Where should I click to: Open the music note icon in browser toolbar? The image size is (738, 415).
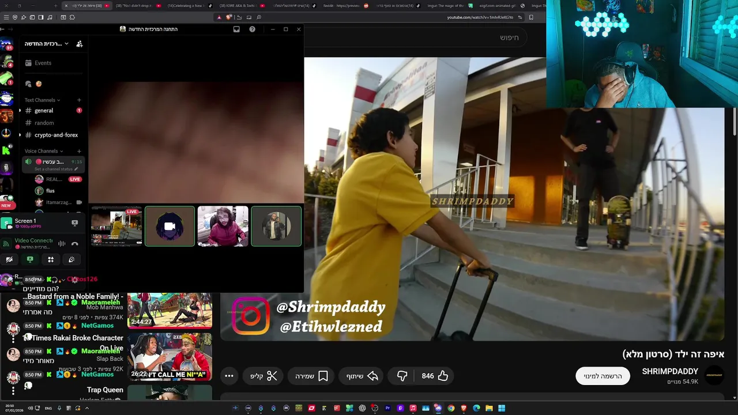[50, 17]
